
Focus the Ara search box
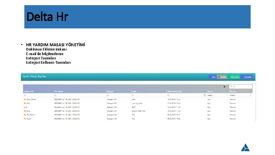[241, 87]
